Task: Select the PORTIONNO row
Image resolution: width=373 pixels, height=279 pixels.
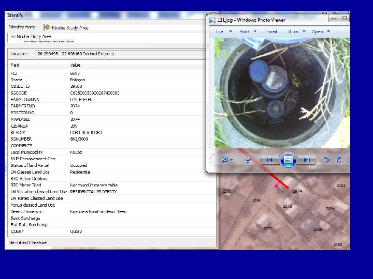Action: (112, 113)
